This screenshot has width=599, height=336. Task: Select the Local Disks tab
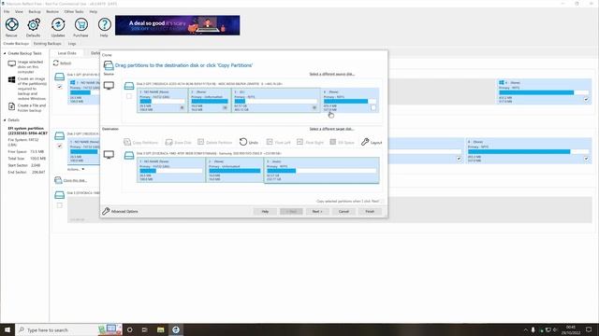(66, 53)
